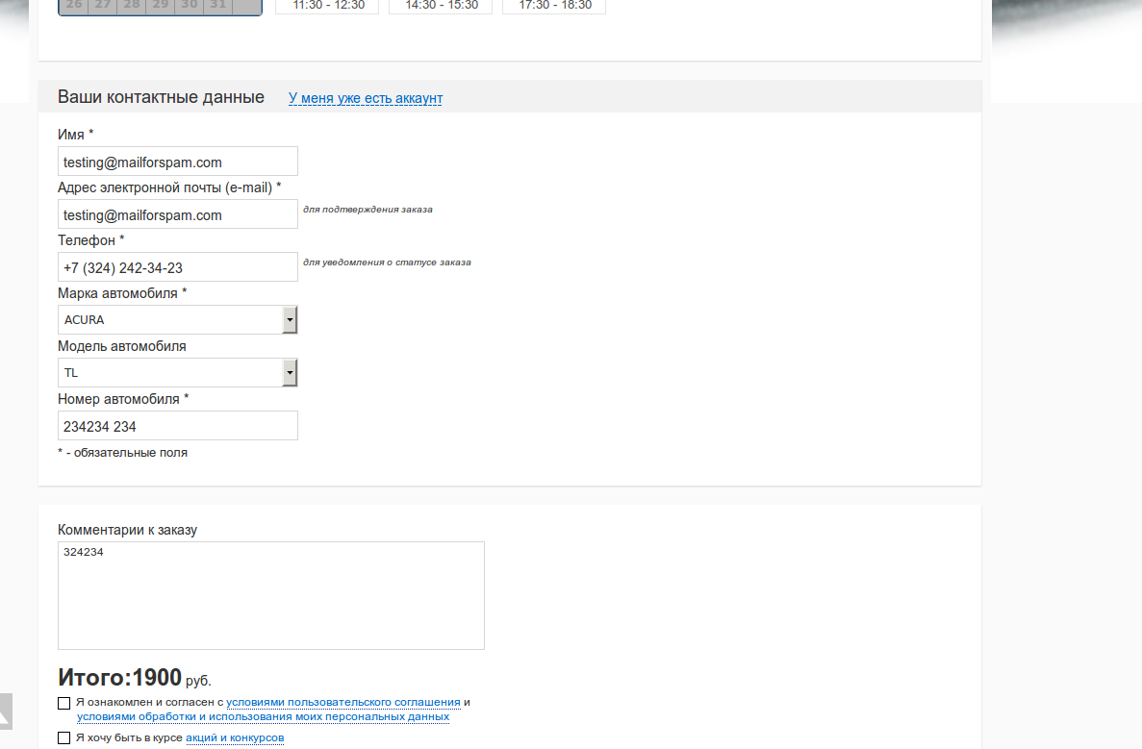The image size is (1142, 749).
Task: Open the Марка автомобиля ACURA dropdown
Action: pos(178,319)
